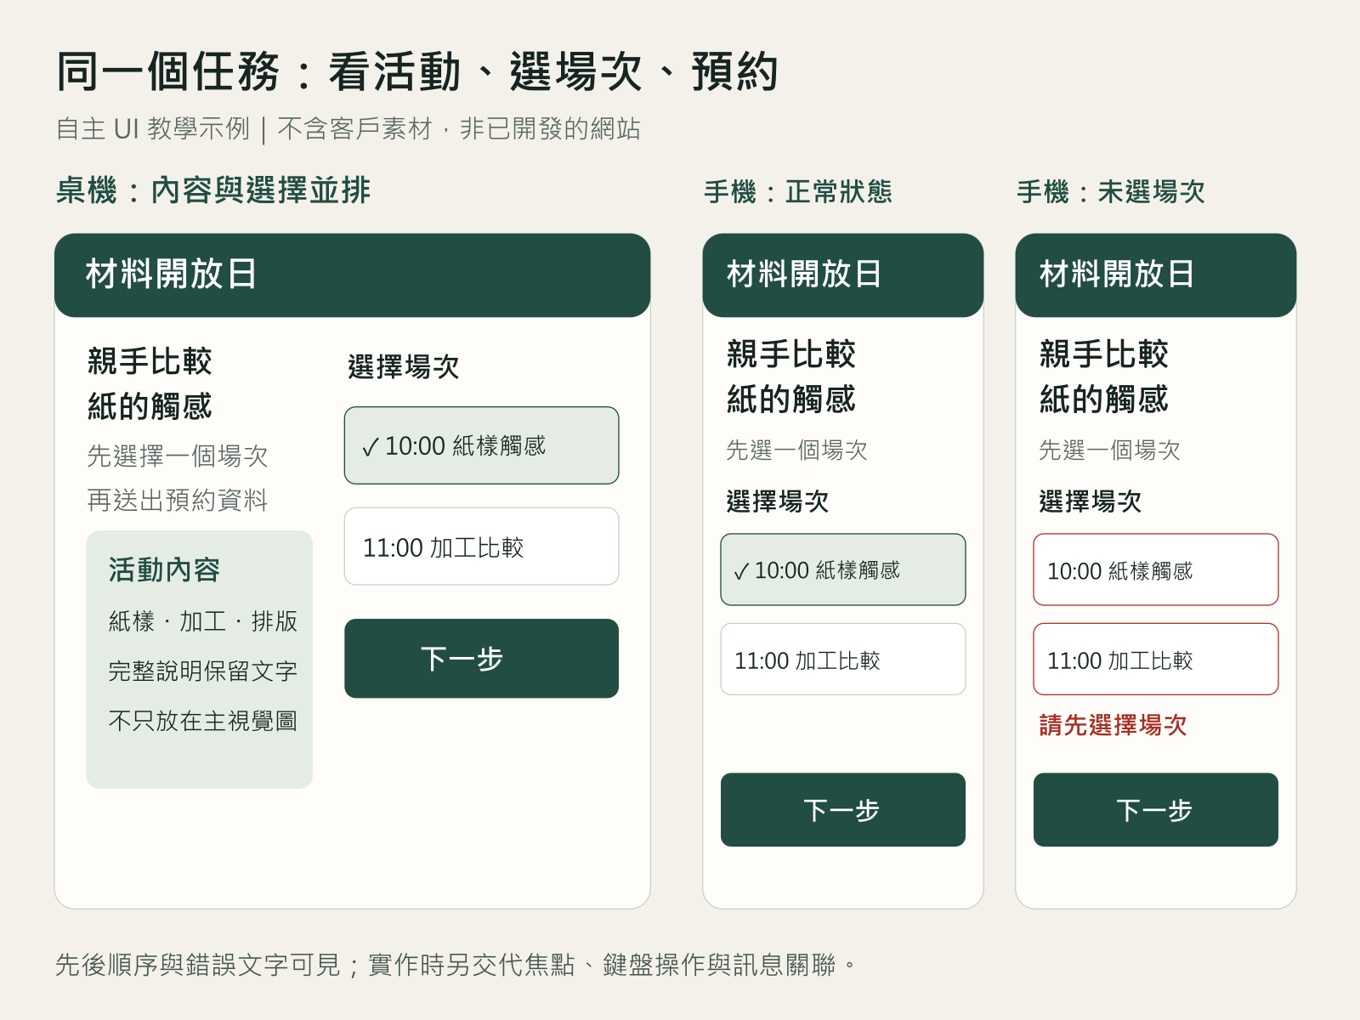Viewport: 1360px width, 1020px height.
Task: Click the text 先選擇一個場次 in the desktop card
Action: coord(178,456)
